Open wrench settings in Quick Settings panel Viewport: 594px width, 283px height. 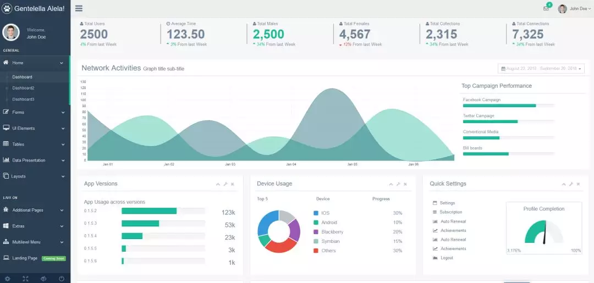pyautogui.click(x=571, y=184)
